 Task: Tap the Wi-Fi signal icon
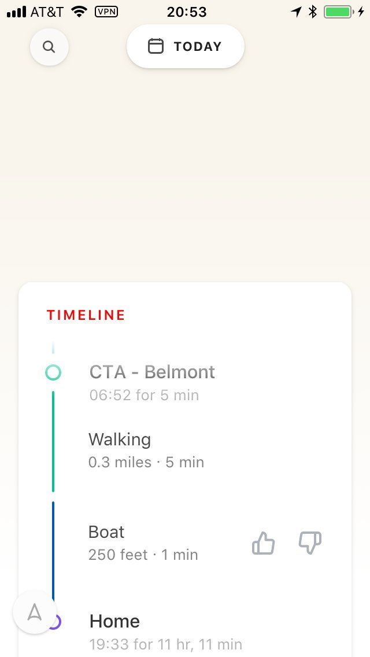(x=79, y=12)
